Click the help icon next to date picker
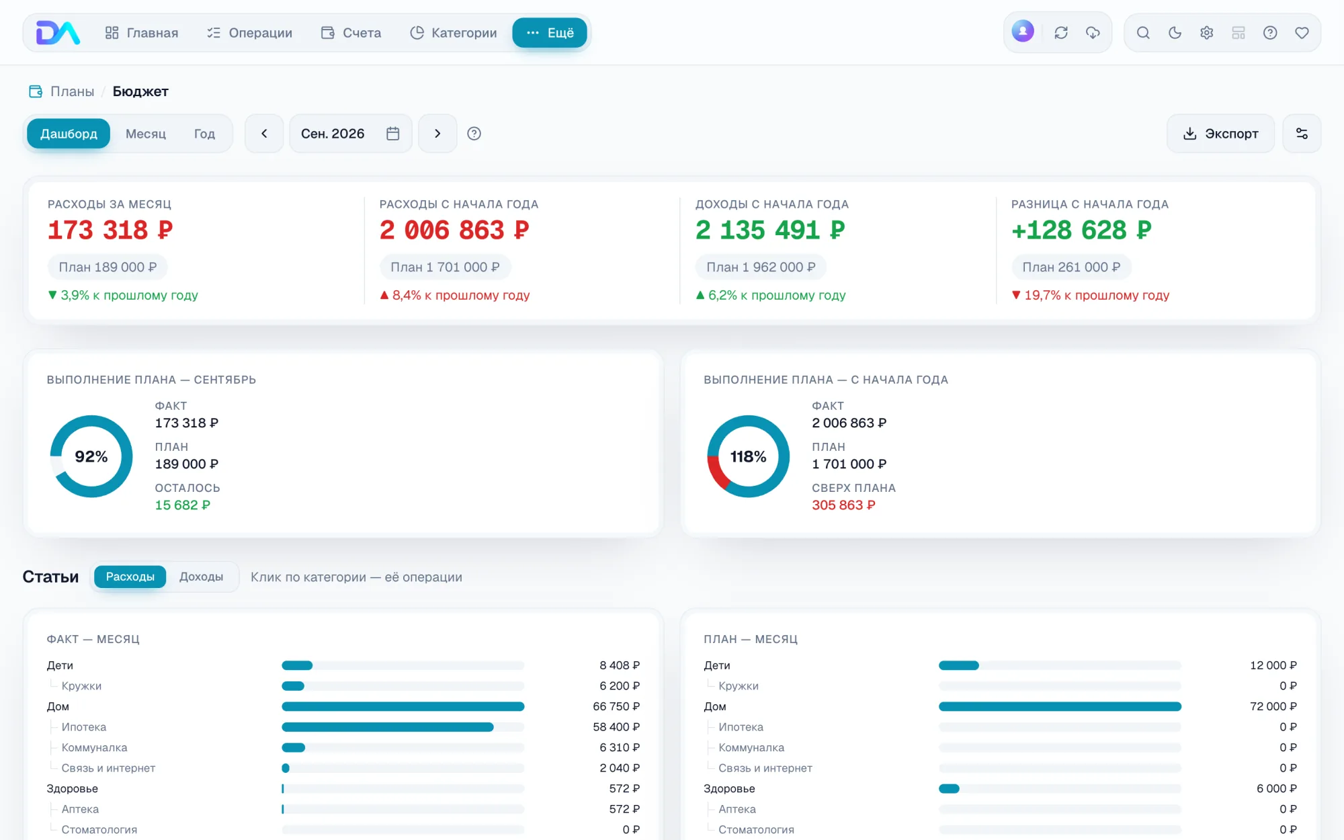Image resolution: width=1344 pixels, height=840 pixels. tap(474, 134)
